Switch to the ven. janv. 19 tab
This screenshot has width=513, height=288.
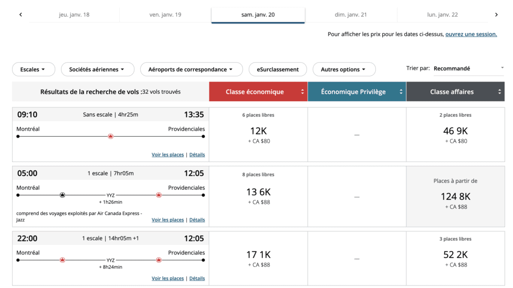click(165, 15)
